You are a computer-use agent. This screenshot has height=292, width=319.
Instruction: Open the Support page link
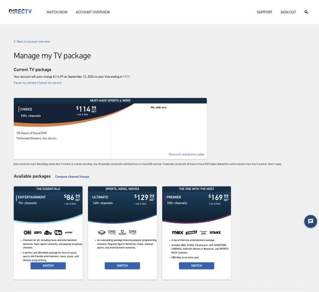pos(264,12)
